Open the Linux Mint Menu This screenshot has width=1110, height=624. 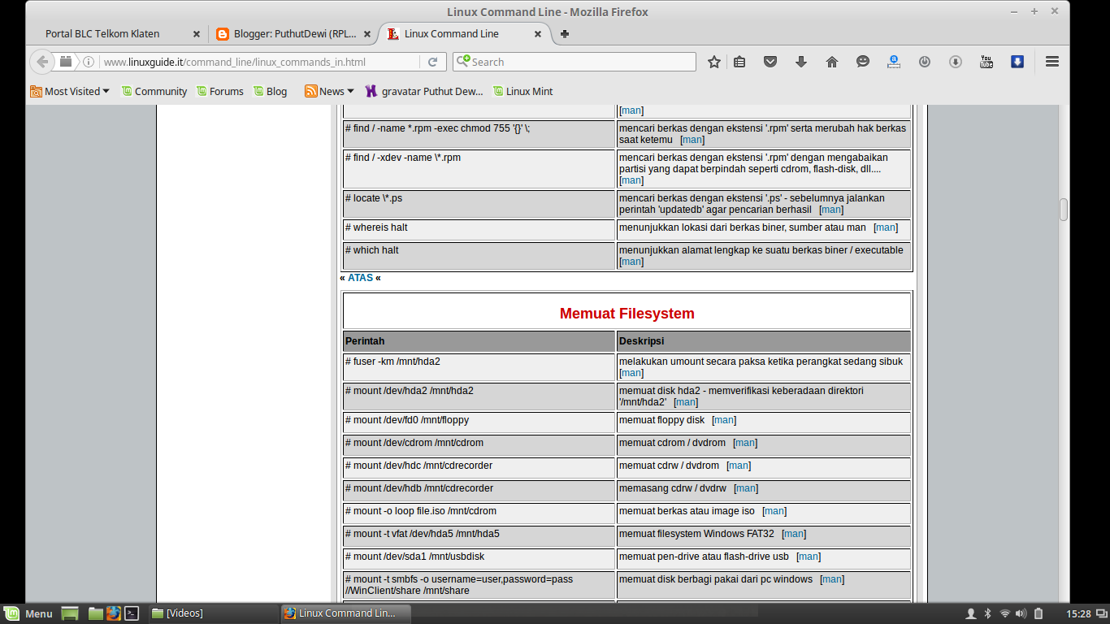(x=29, y=613)
